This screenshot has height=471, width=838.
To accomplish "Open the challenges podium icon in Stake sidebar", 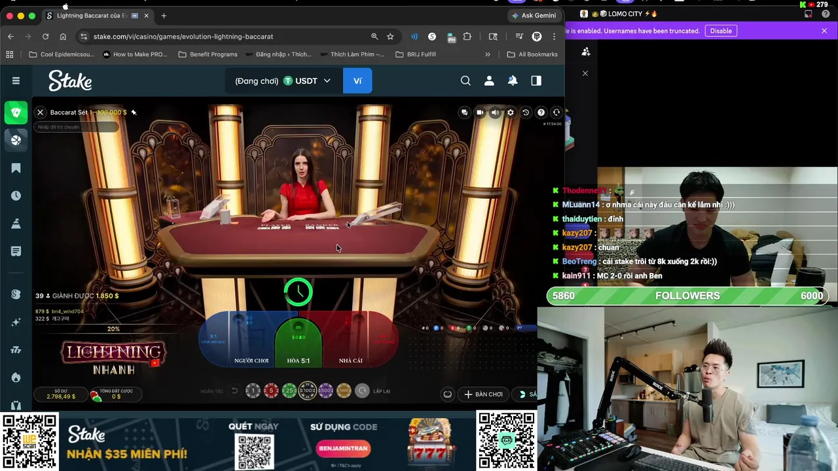I will tap(16, 223).
